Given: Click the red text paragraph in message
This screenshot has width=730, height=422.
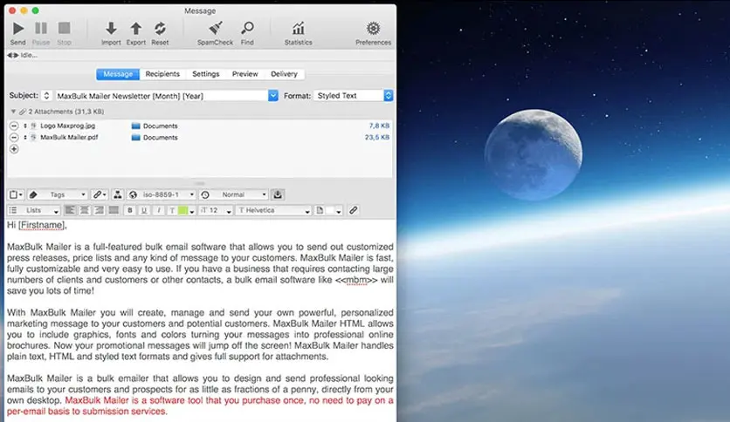Looking at the screenshot, I should 200,405.
